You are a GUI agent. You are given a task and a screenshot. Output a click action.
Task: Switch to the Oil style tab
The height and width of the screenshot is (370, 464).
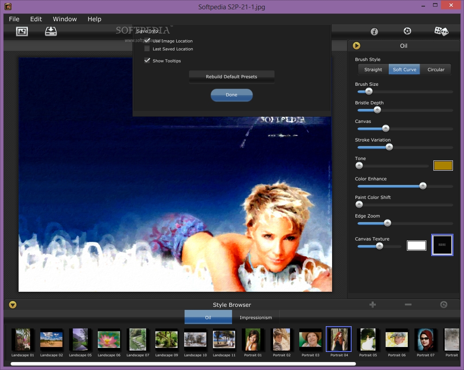pos(208,317)
